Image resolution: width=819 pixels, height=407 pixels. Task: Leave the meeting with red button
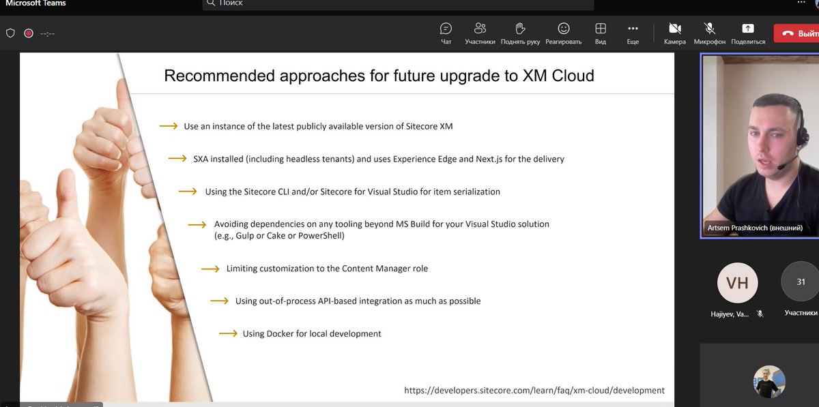796,33
